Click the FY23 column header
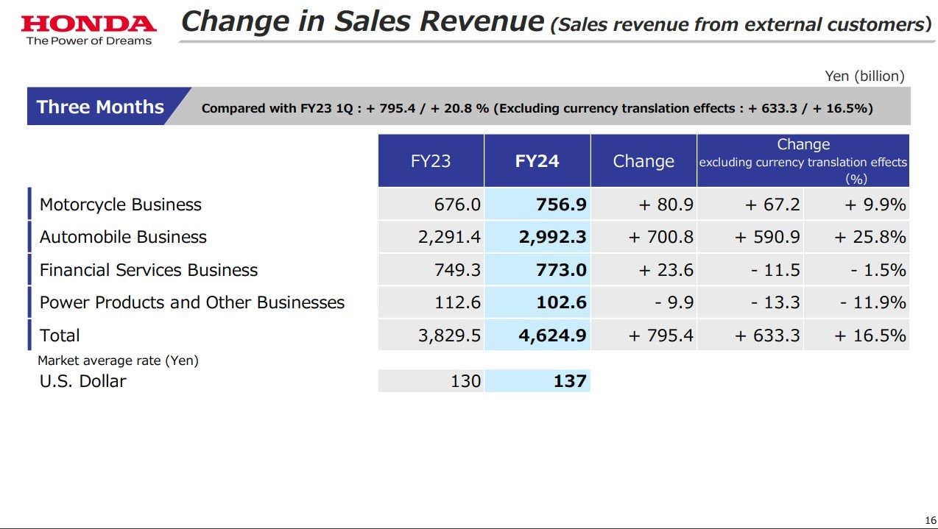 [431, 161]
